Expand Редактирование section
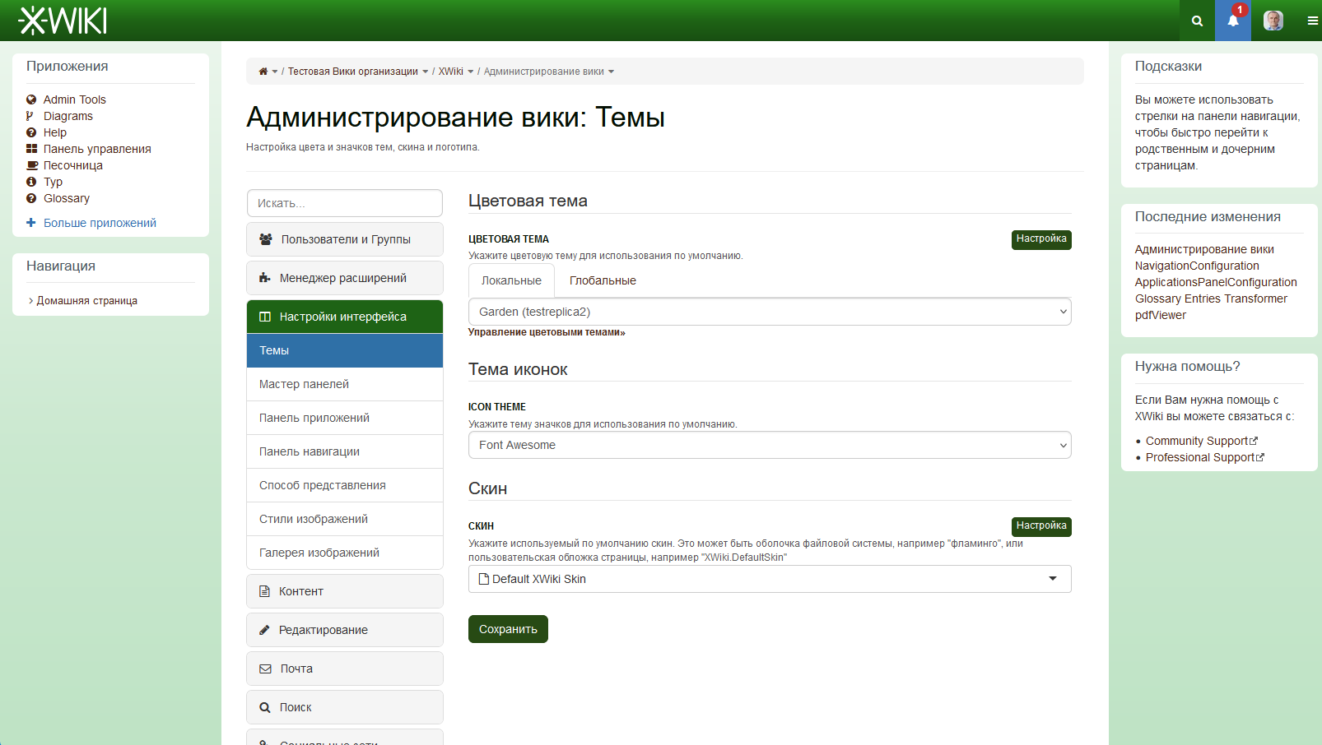The image size is (1322, 745). pyautogui.click(x=345, y=630)
